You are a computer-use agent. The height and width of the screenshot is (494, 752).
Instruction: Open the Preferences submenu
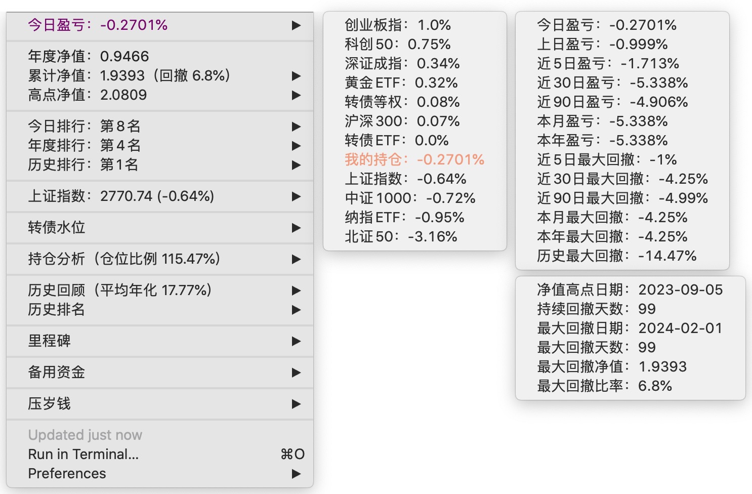click(x=67, y=473)
